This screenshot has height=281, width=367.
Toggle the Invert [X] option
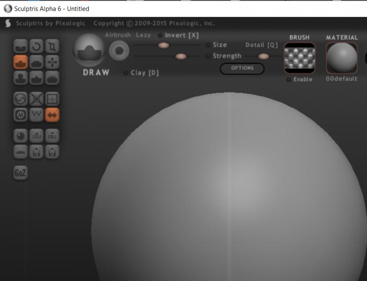161,36
